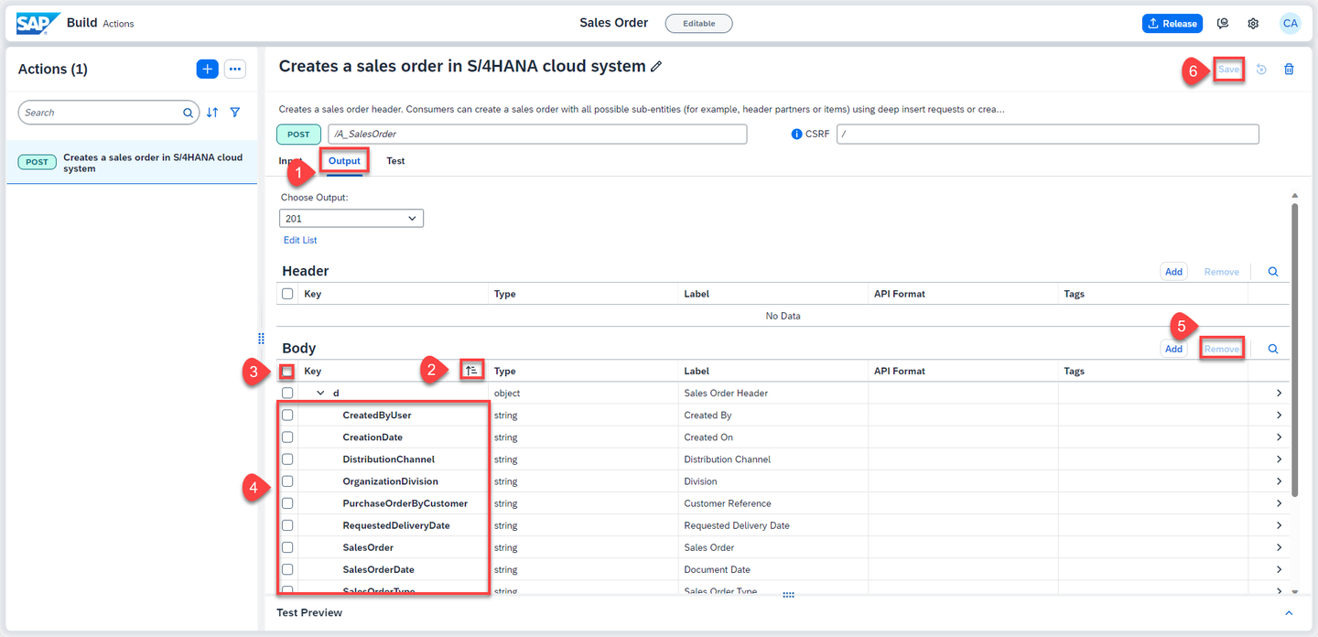The height and width of the screenshot is (637, 1318).
Task: Click the vertical panel splitter grip
Action: 261,339
